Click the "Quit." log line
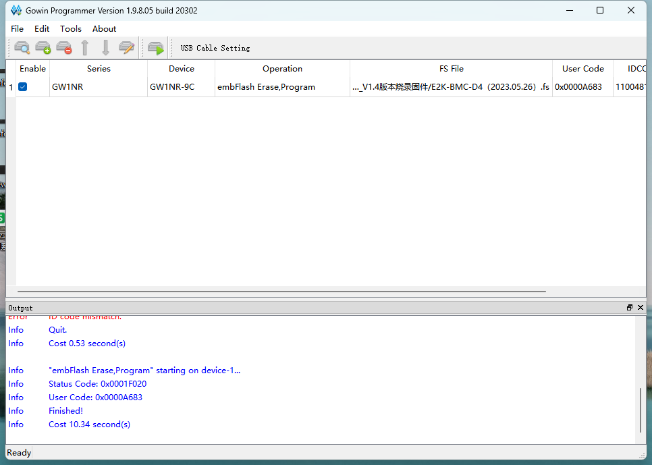The height and width of the screenshot is (465, 652). 58,330
